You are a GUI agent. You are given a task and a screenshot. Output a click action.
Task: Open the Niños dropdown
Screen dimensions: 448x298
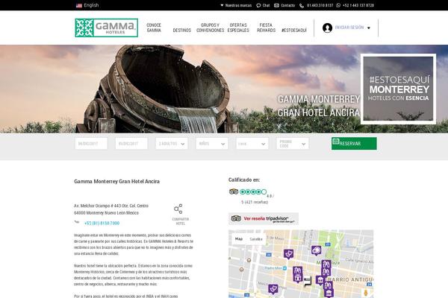coord(212,144)
